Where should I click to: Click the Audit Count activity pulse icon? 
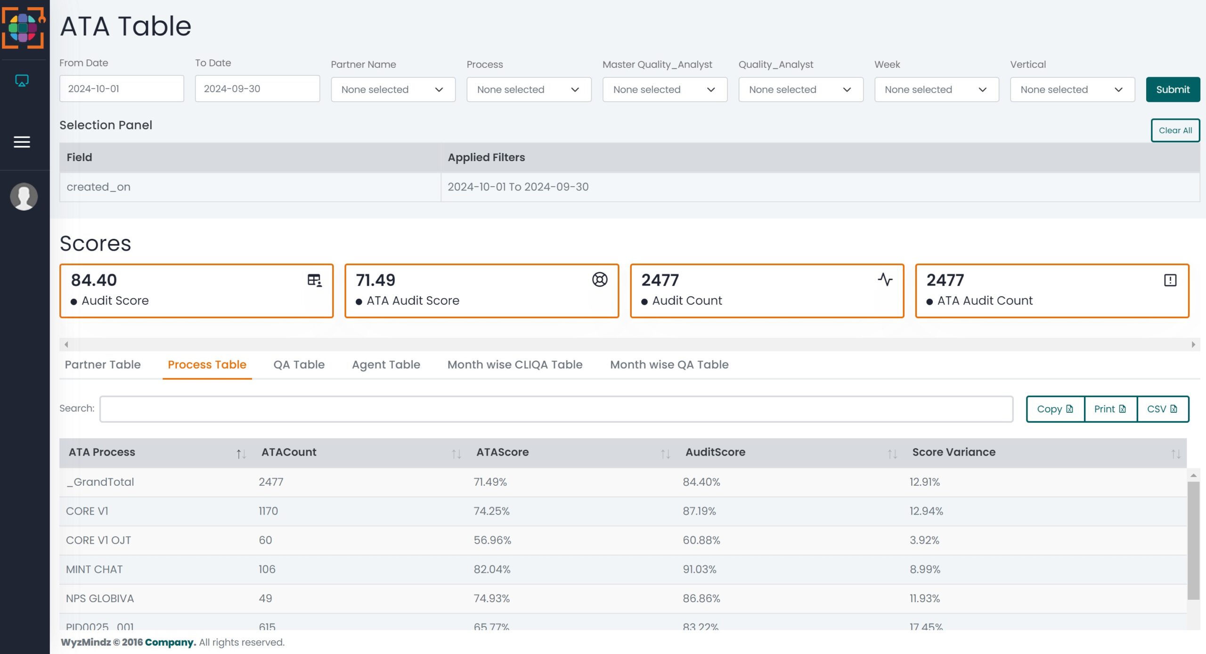coord(885,279)
